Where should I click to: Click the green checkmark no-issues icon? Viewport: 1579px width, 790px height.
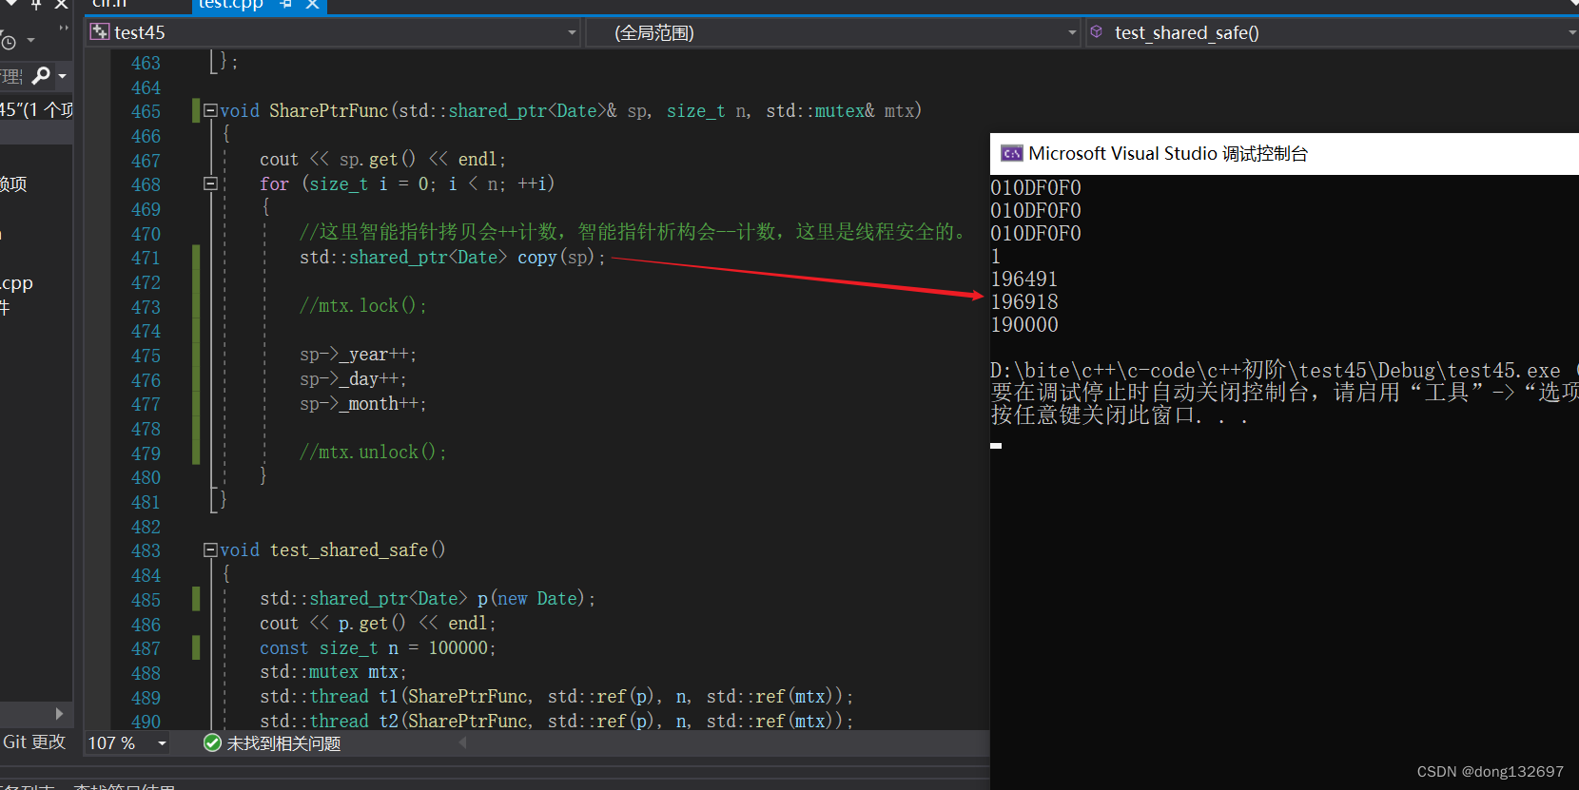pos(212,742)
